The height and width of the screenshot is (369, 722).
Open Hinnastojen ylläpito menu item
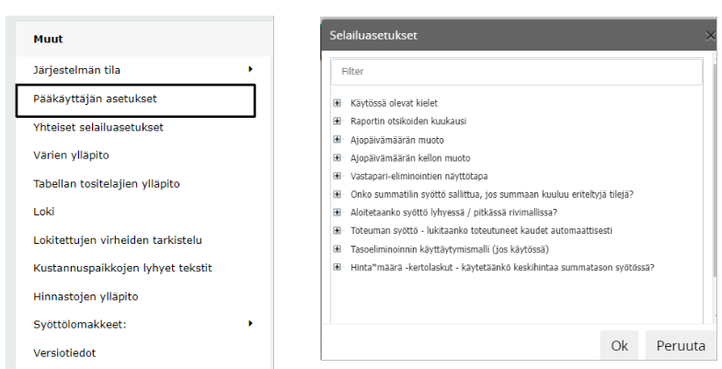coord(86,296)
